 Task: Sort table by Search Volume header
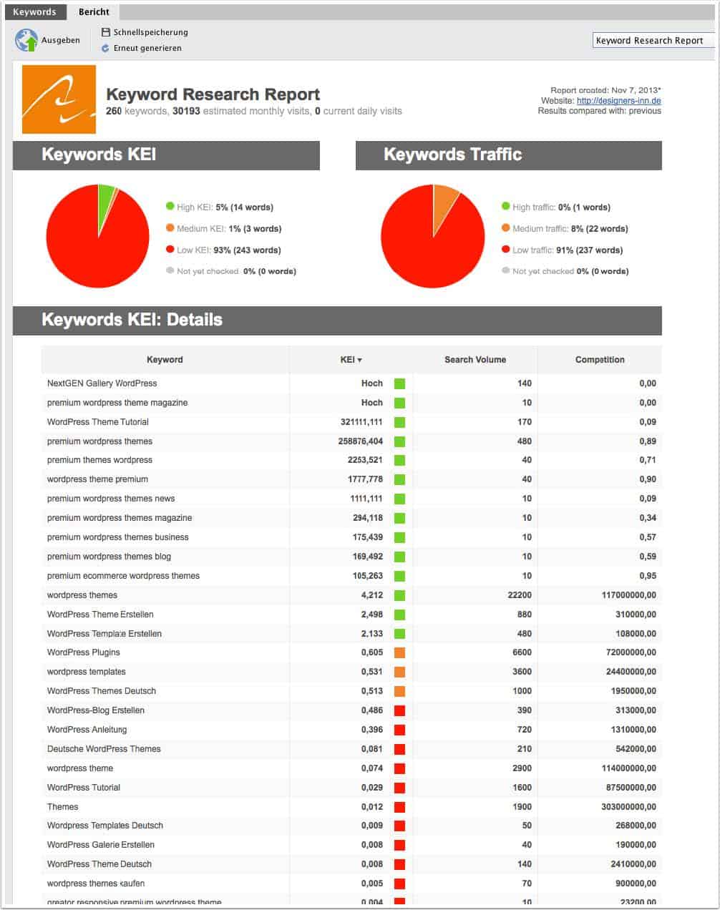(x=475, y=360)
